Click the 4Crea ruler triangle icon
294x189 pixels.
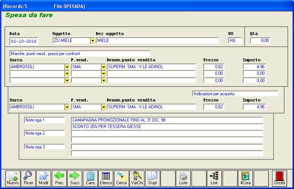[x=245, y=178]
